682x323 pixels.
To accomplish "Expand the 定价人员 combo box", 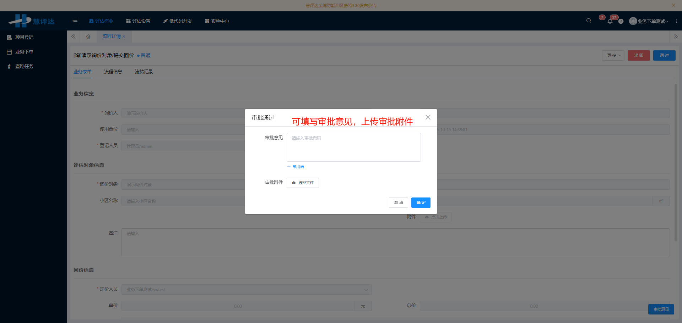I will (366, 289).
